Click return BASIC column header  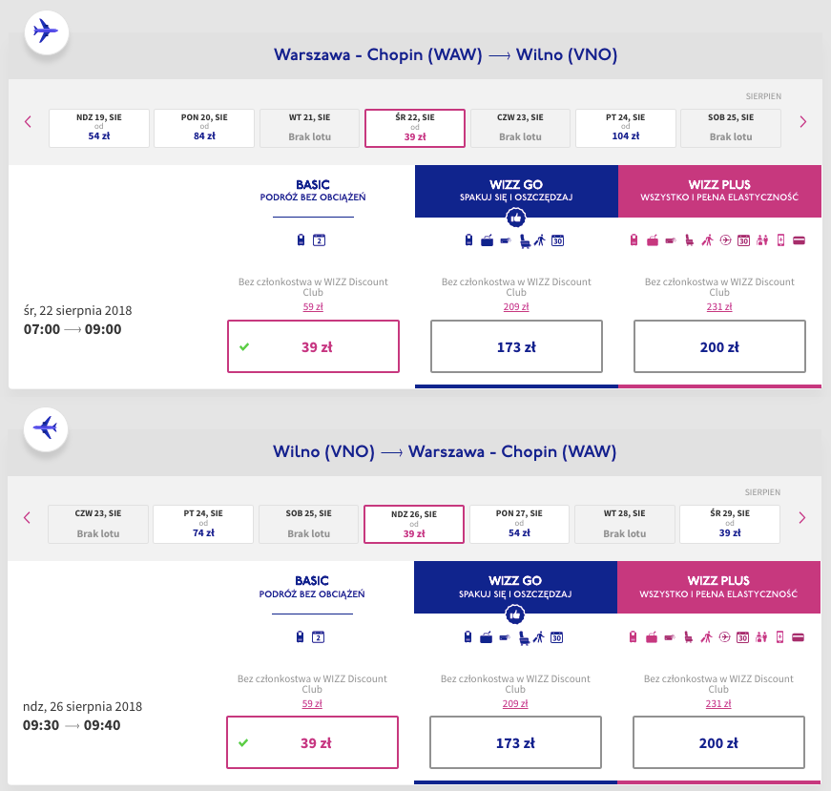[312, 587]
